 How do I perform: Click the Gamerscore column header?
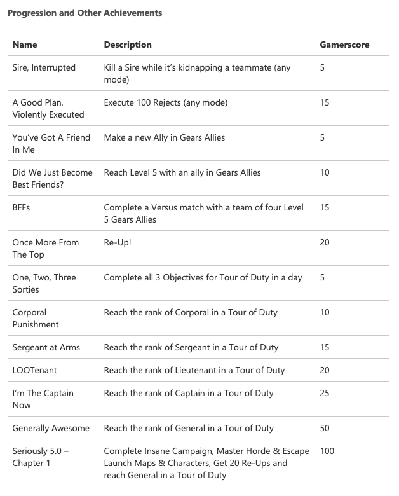(x=344, y=45)
